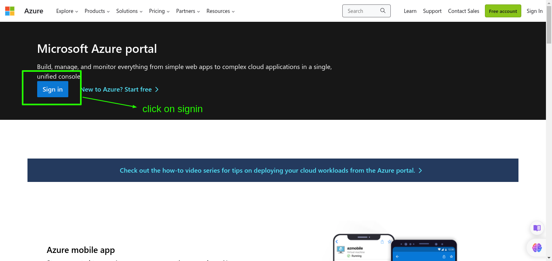Image resolution: width=552 pixels, height=261 pixels.
Task: Click the Azure wordmark logo
Action: coord(34,11)
